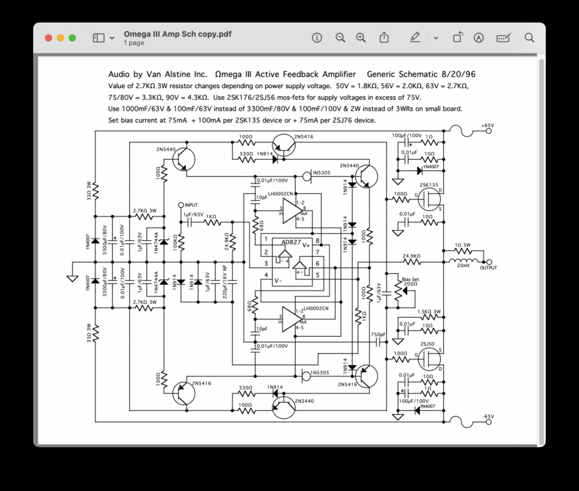Viewport: 579px width, 491px height.
Task: Click the 750pF capacitor label
Action: click(x=378, y=334)
